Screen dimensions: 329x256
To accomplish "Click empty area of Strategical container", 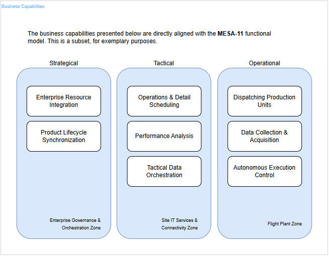I will pos(63,186).
